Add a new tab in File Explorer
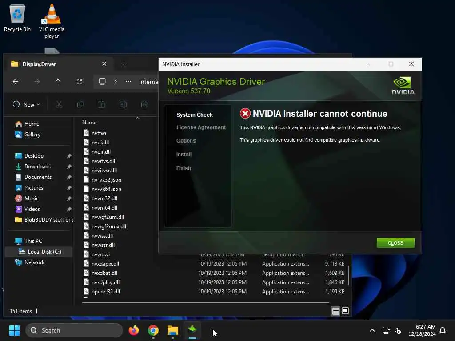Image resolution: width=455 pixels, height=341 pixels. 124,64
